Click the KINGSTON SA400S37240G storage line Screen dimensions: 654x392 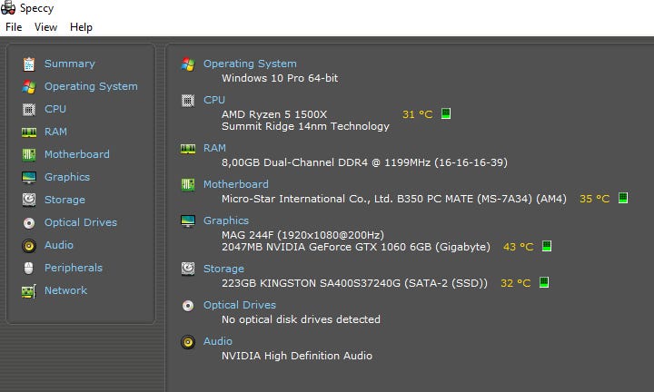click(354, 283)
